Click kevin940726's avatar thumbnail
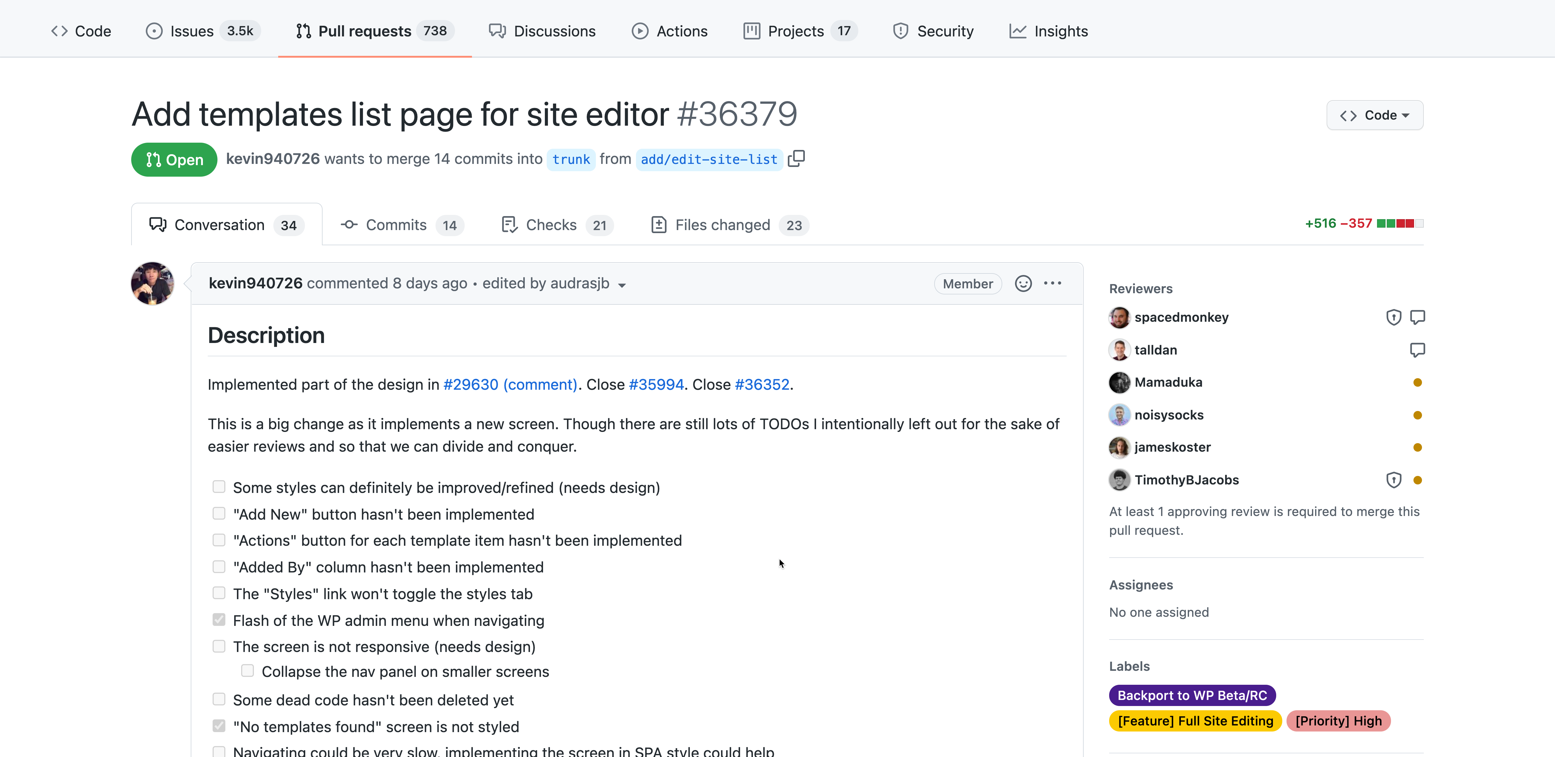The width and height of the screenshot is (1555, 757). (152, 283)
